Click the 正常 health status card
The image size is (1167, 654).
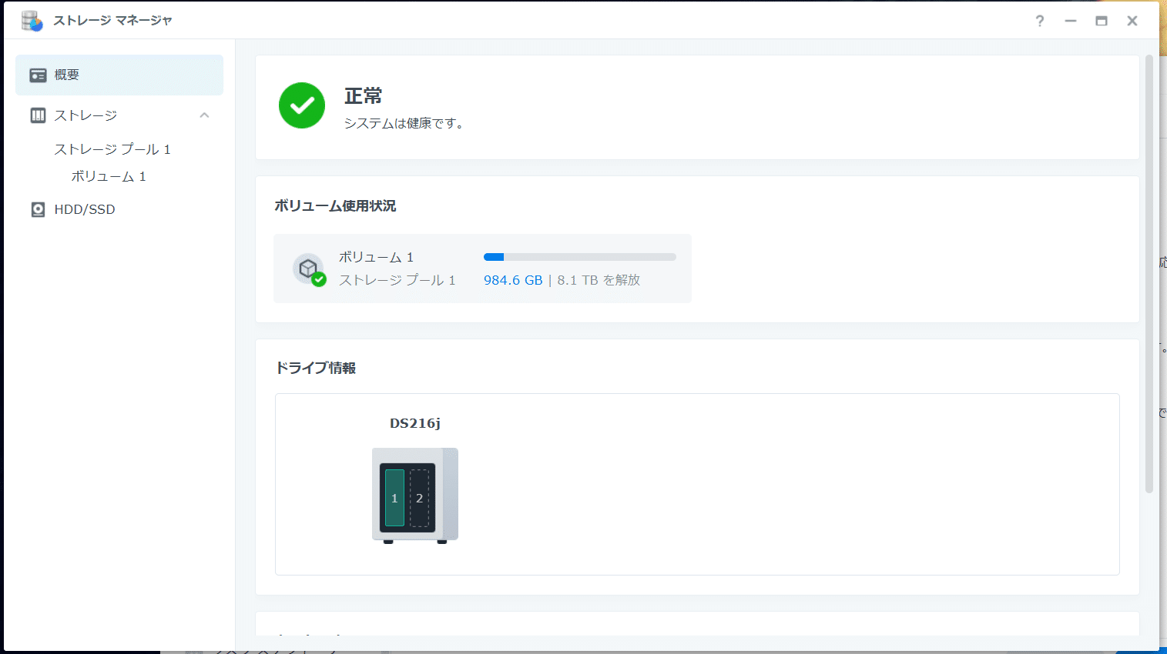click(x=539, y=105)
